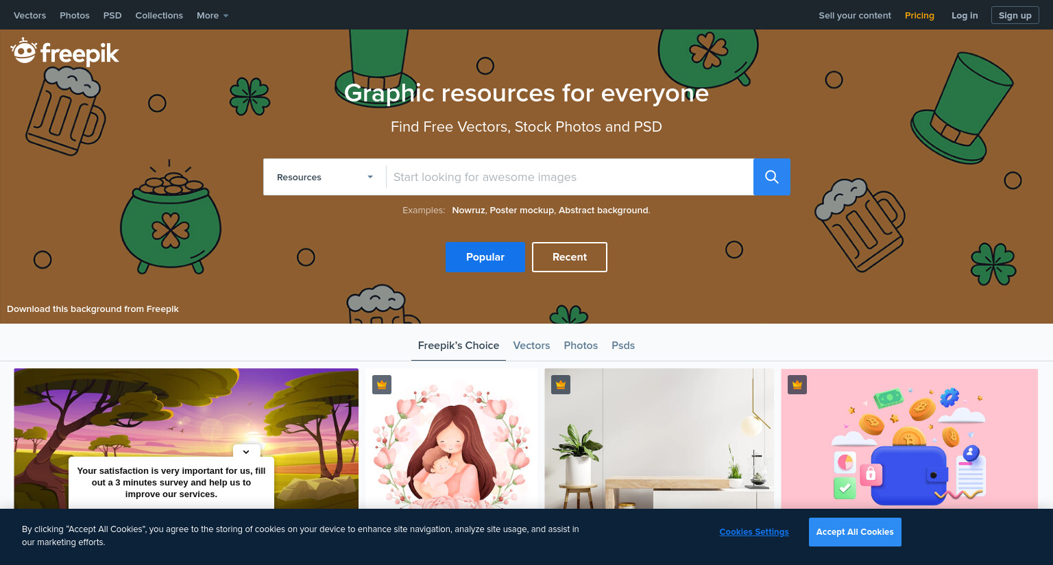Open PSD in the top navigation
The width and height of the screenshot is (1053, 565).
[112, 15]
